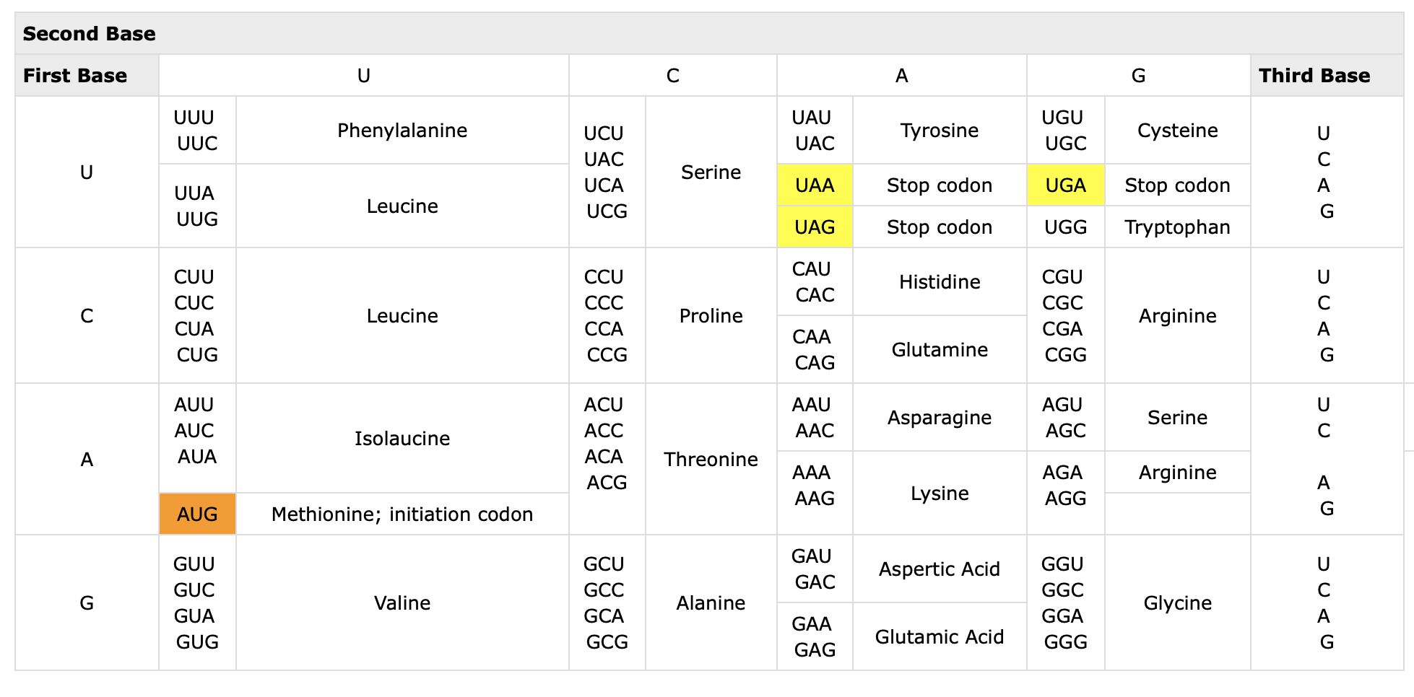Screen dimensions: 1414x697
Task: Select the yellow UAA stop codon cell
Action: click(815, 185)
